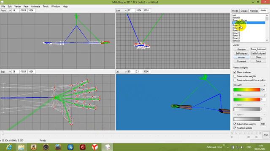
Task: Click the Adjust other weights value field
Action: pos(263,124)
